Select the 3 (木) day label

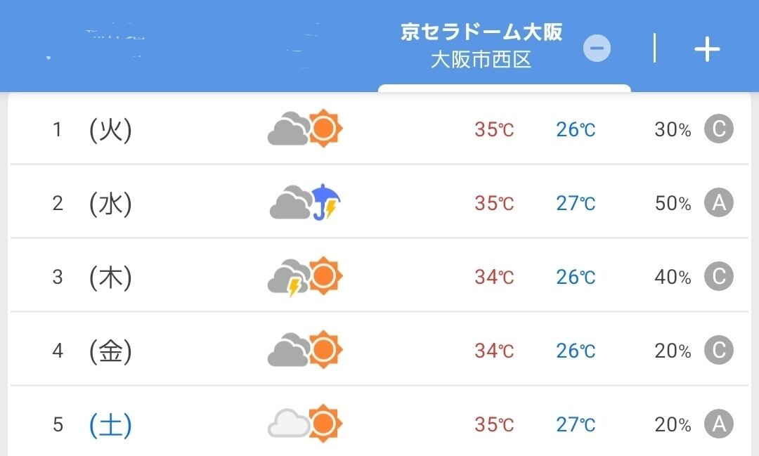click(92, 277)
